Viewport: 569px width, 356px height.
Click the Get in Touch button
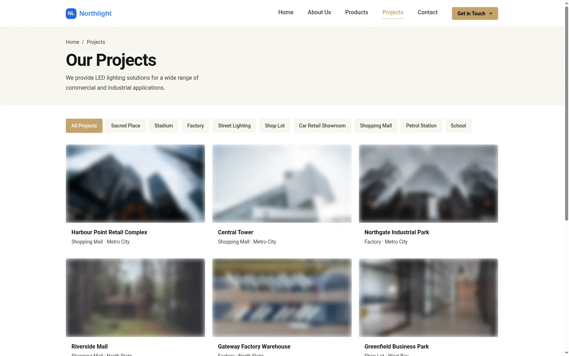(x=475, y=14)
